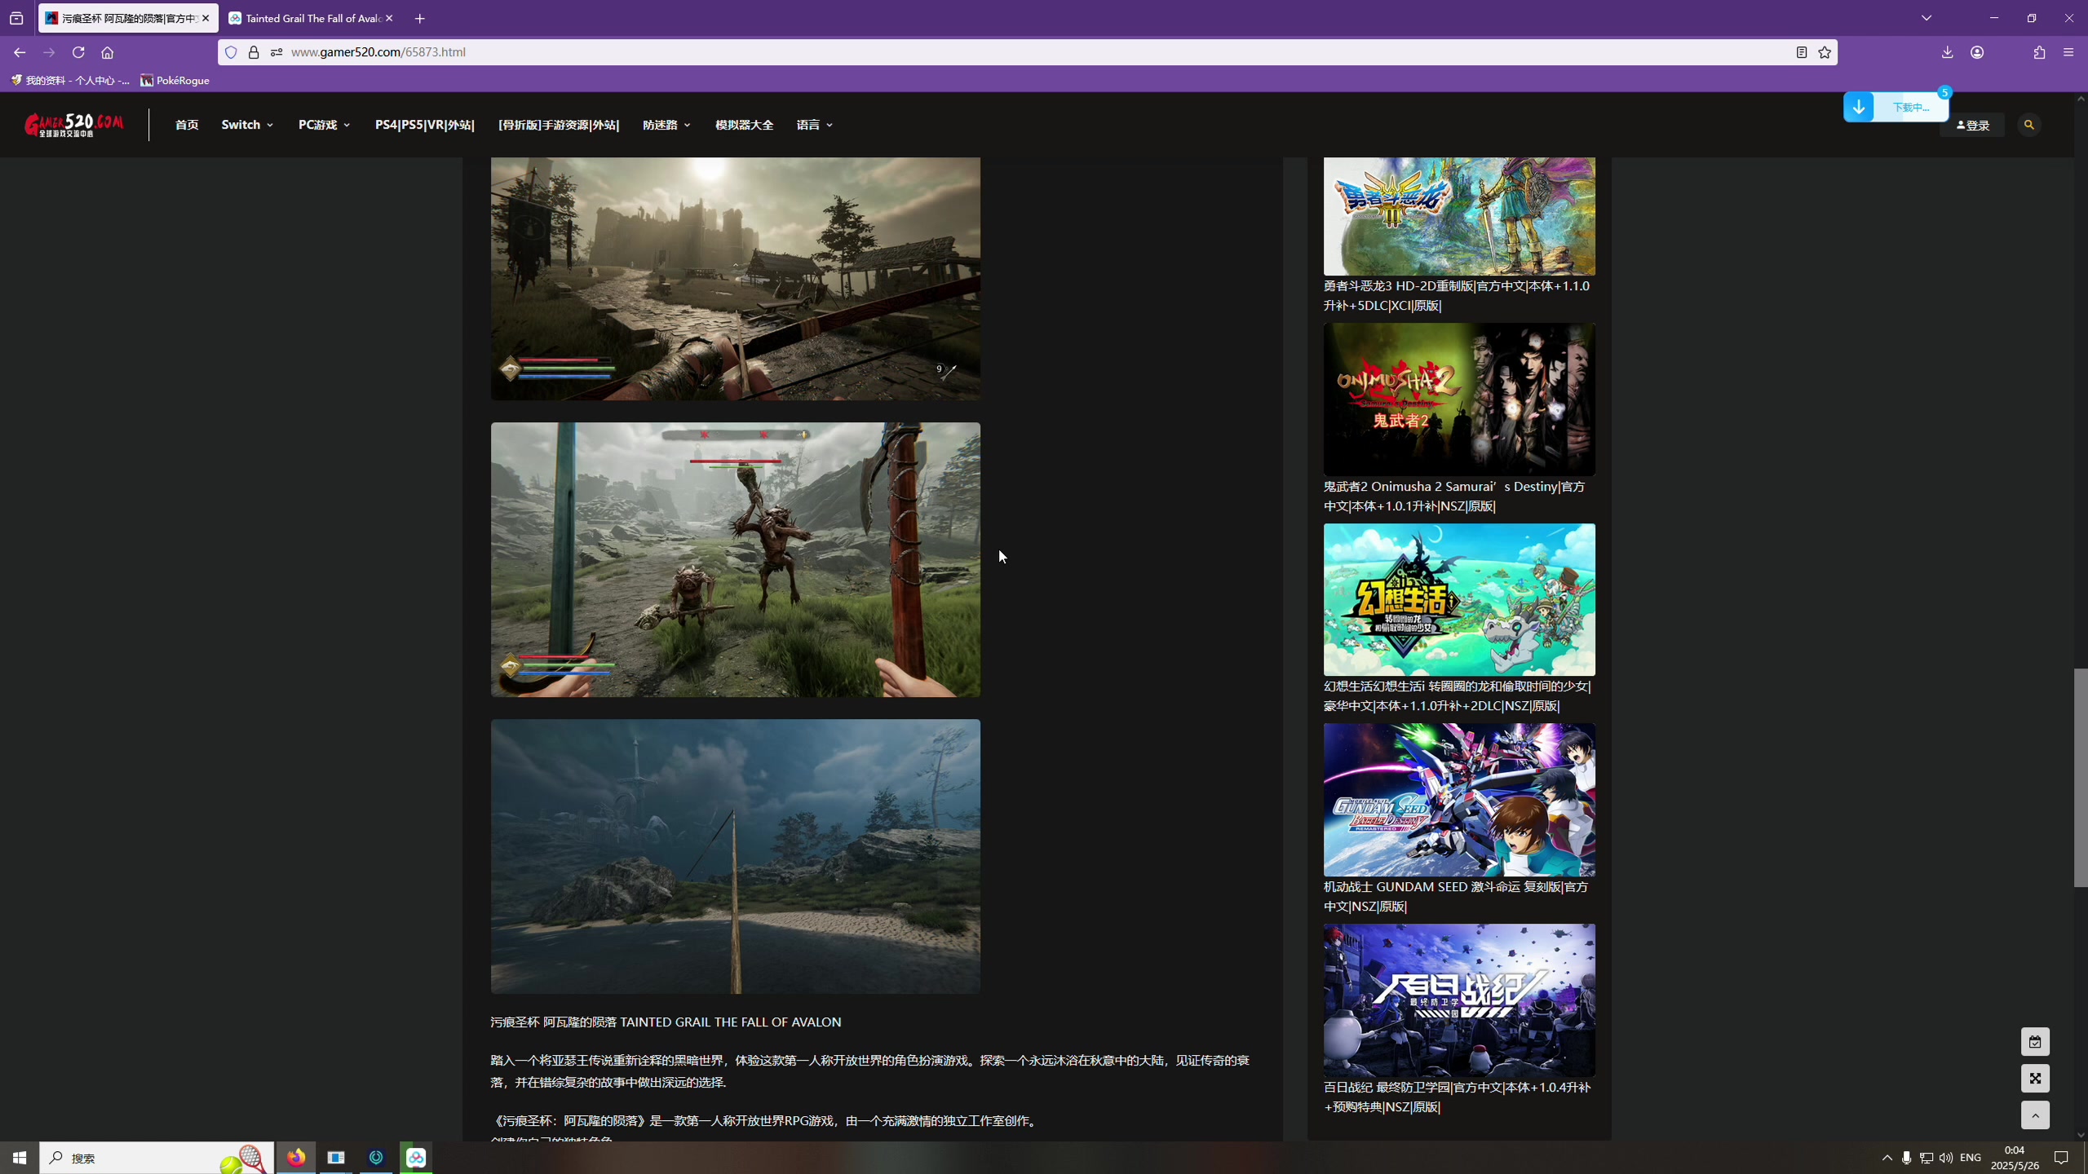This screenshot has width=2088, height=1174.
Task: Click the Gamer520 site logo
Action: click(74, 125)
